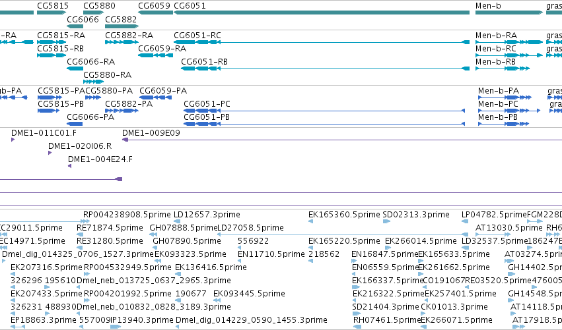Click protein CG6051-PC
Screen dimensions: 562x330
207,104
